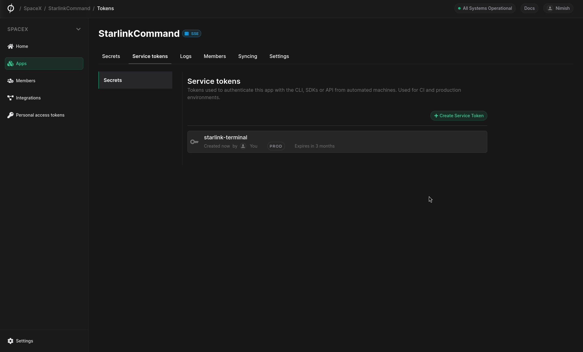
Task: Click the All Systems Operational status indicator
Action: click(485, 8)
